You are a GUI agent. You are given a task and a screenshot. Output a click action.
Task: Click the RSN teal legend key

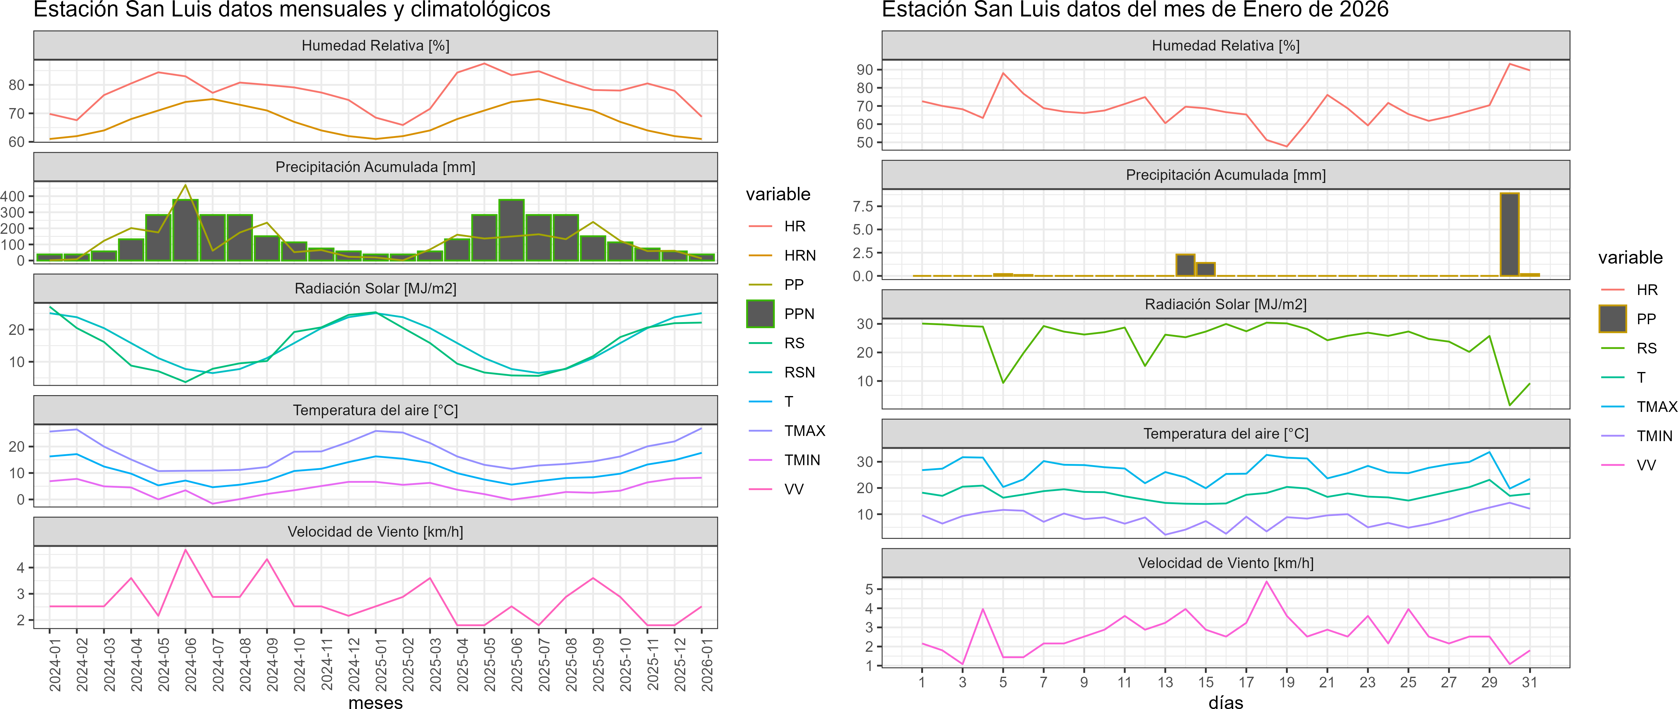[x=760, y=372]
